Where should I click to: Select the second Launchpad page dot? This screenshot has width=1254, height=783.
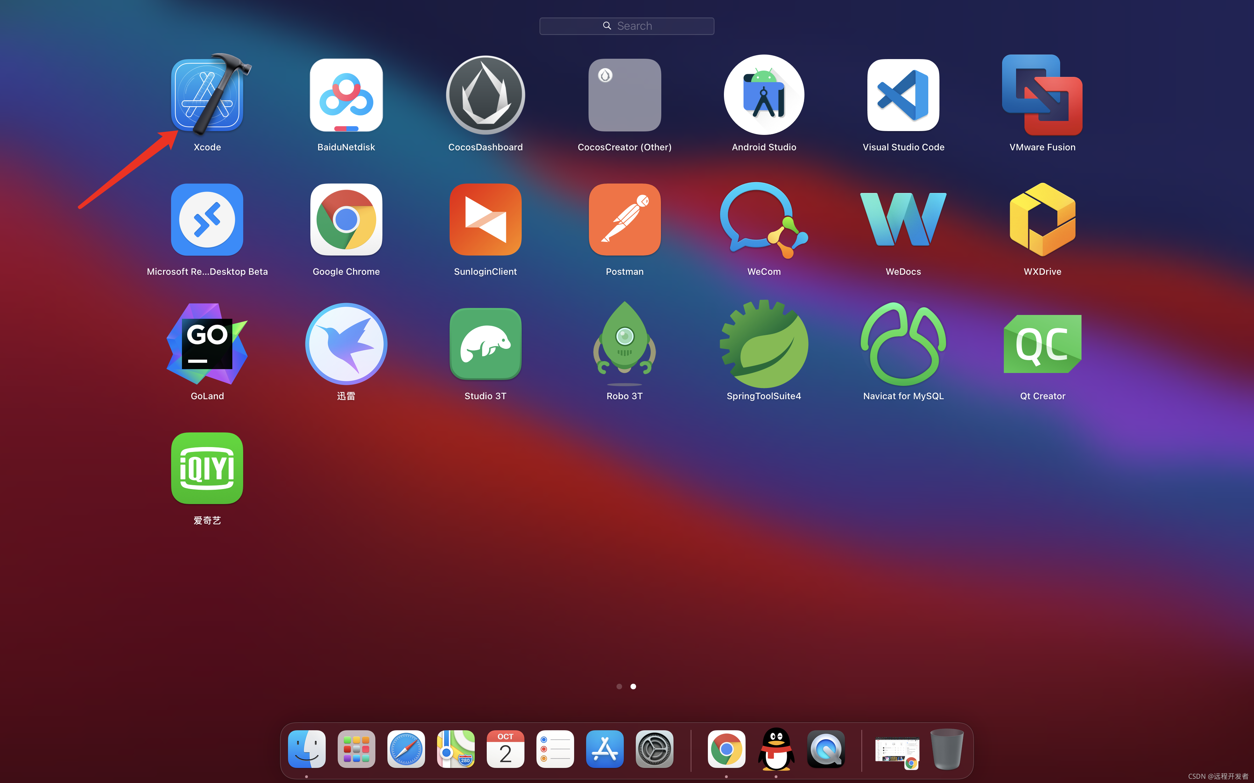pos(633,687)
